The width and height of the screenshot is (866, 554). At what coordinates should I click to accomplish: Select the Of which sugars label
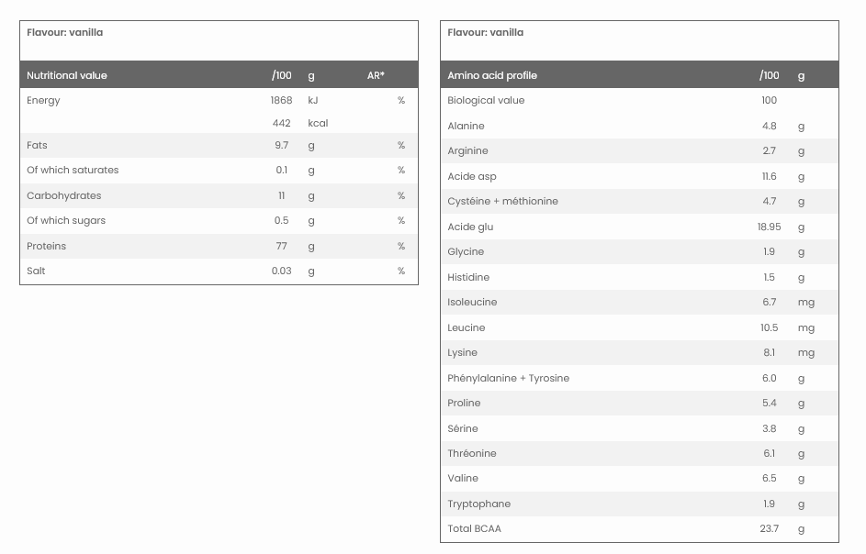click(66, 220)
